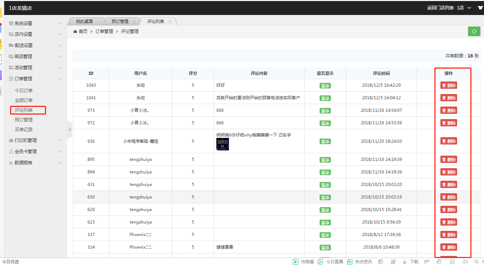Open the image thumbnail in comment 936
This screenshot has height=266, width=484.
tap(222, 144)
